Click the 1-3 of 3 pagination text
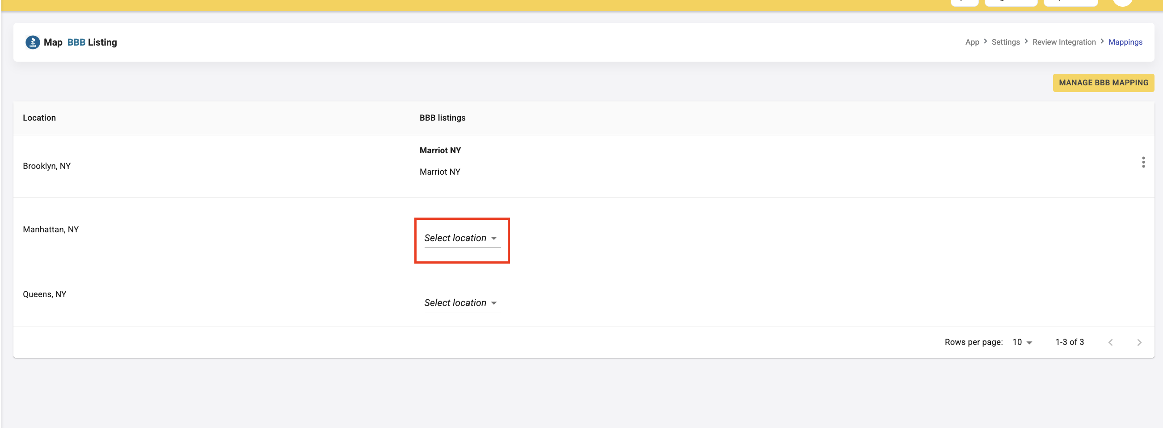 [1070, 342]
